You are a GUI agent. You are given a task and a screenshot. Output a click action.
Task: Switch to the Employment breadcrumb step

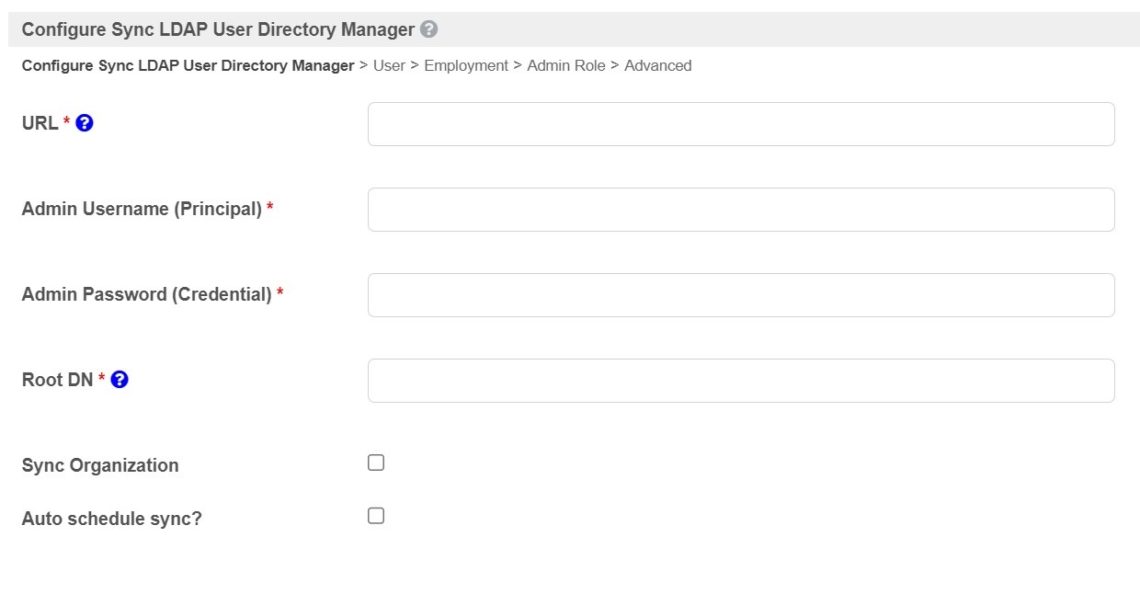click(x=466, y=66)
